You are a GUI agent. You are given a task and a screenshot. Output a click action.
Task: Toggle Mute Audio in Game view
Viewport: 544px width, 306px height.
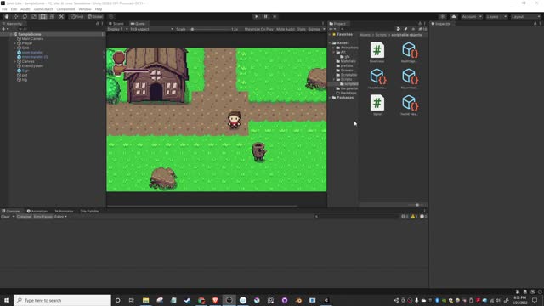coord(286,29)
